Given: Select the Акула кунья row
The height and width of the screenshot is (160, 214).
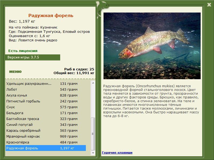Looking at the screenshot, I should [x=46, y=95].
